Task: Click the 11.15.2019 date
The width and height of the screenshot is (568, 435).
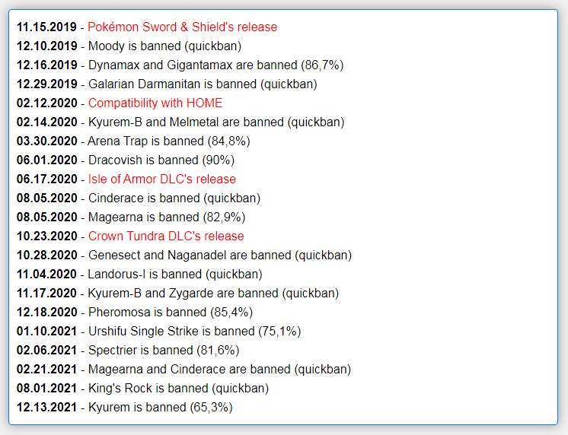Action: tap(46, 27)
